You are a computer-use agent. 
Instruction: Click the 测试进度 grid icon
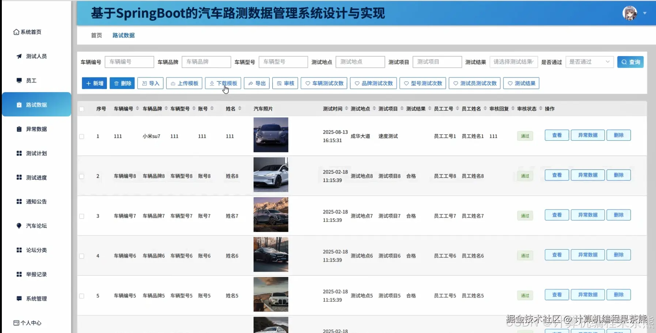click(x=19, y=177)
